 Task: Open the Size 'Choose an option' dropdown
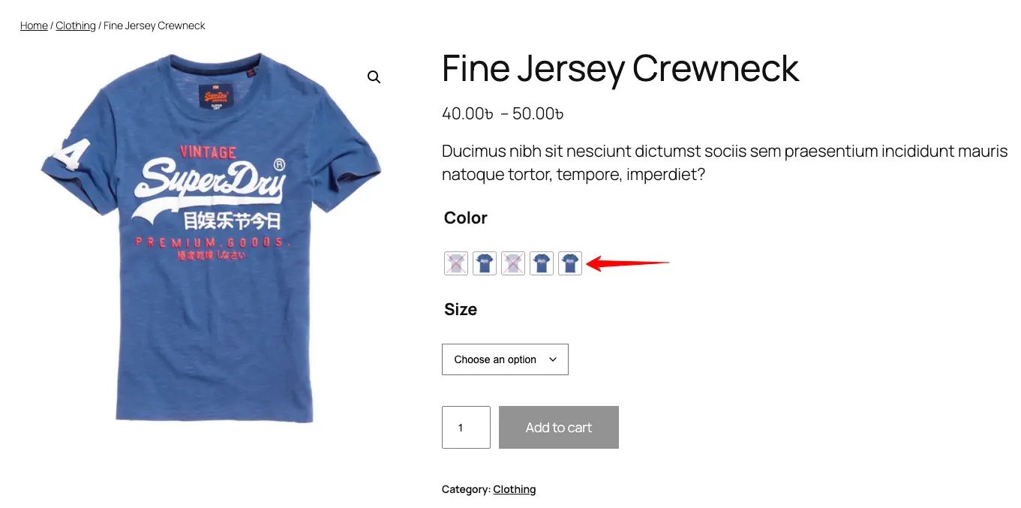505,359
